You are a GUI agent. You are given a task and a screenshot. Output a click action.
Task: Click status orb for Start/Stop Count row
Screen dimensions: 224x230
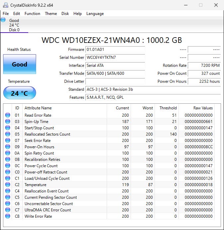(x=8, y=128)
